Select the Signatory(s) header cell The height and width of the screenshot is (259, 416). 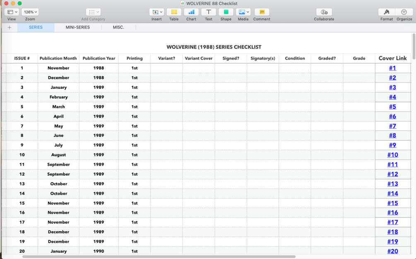point(263,58)
